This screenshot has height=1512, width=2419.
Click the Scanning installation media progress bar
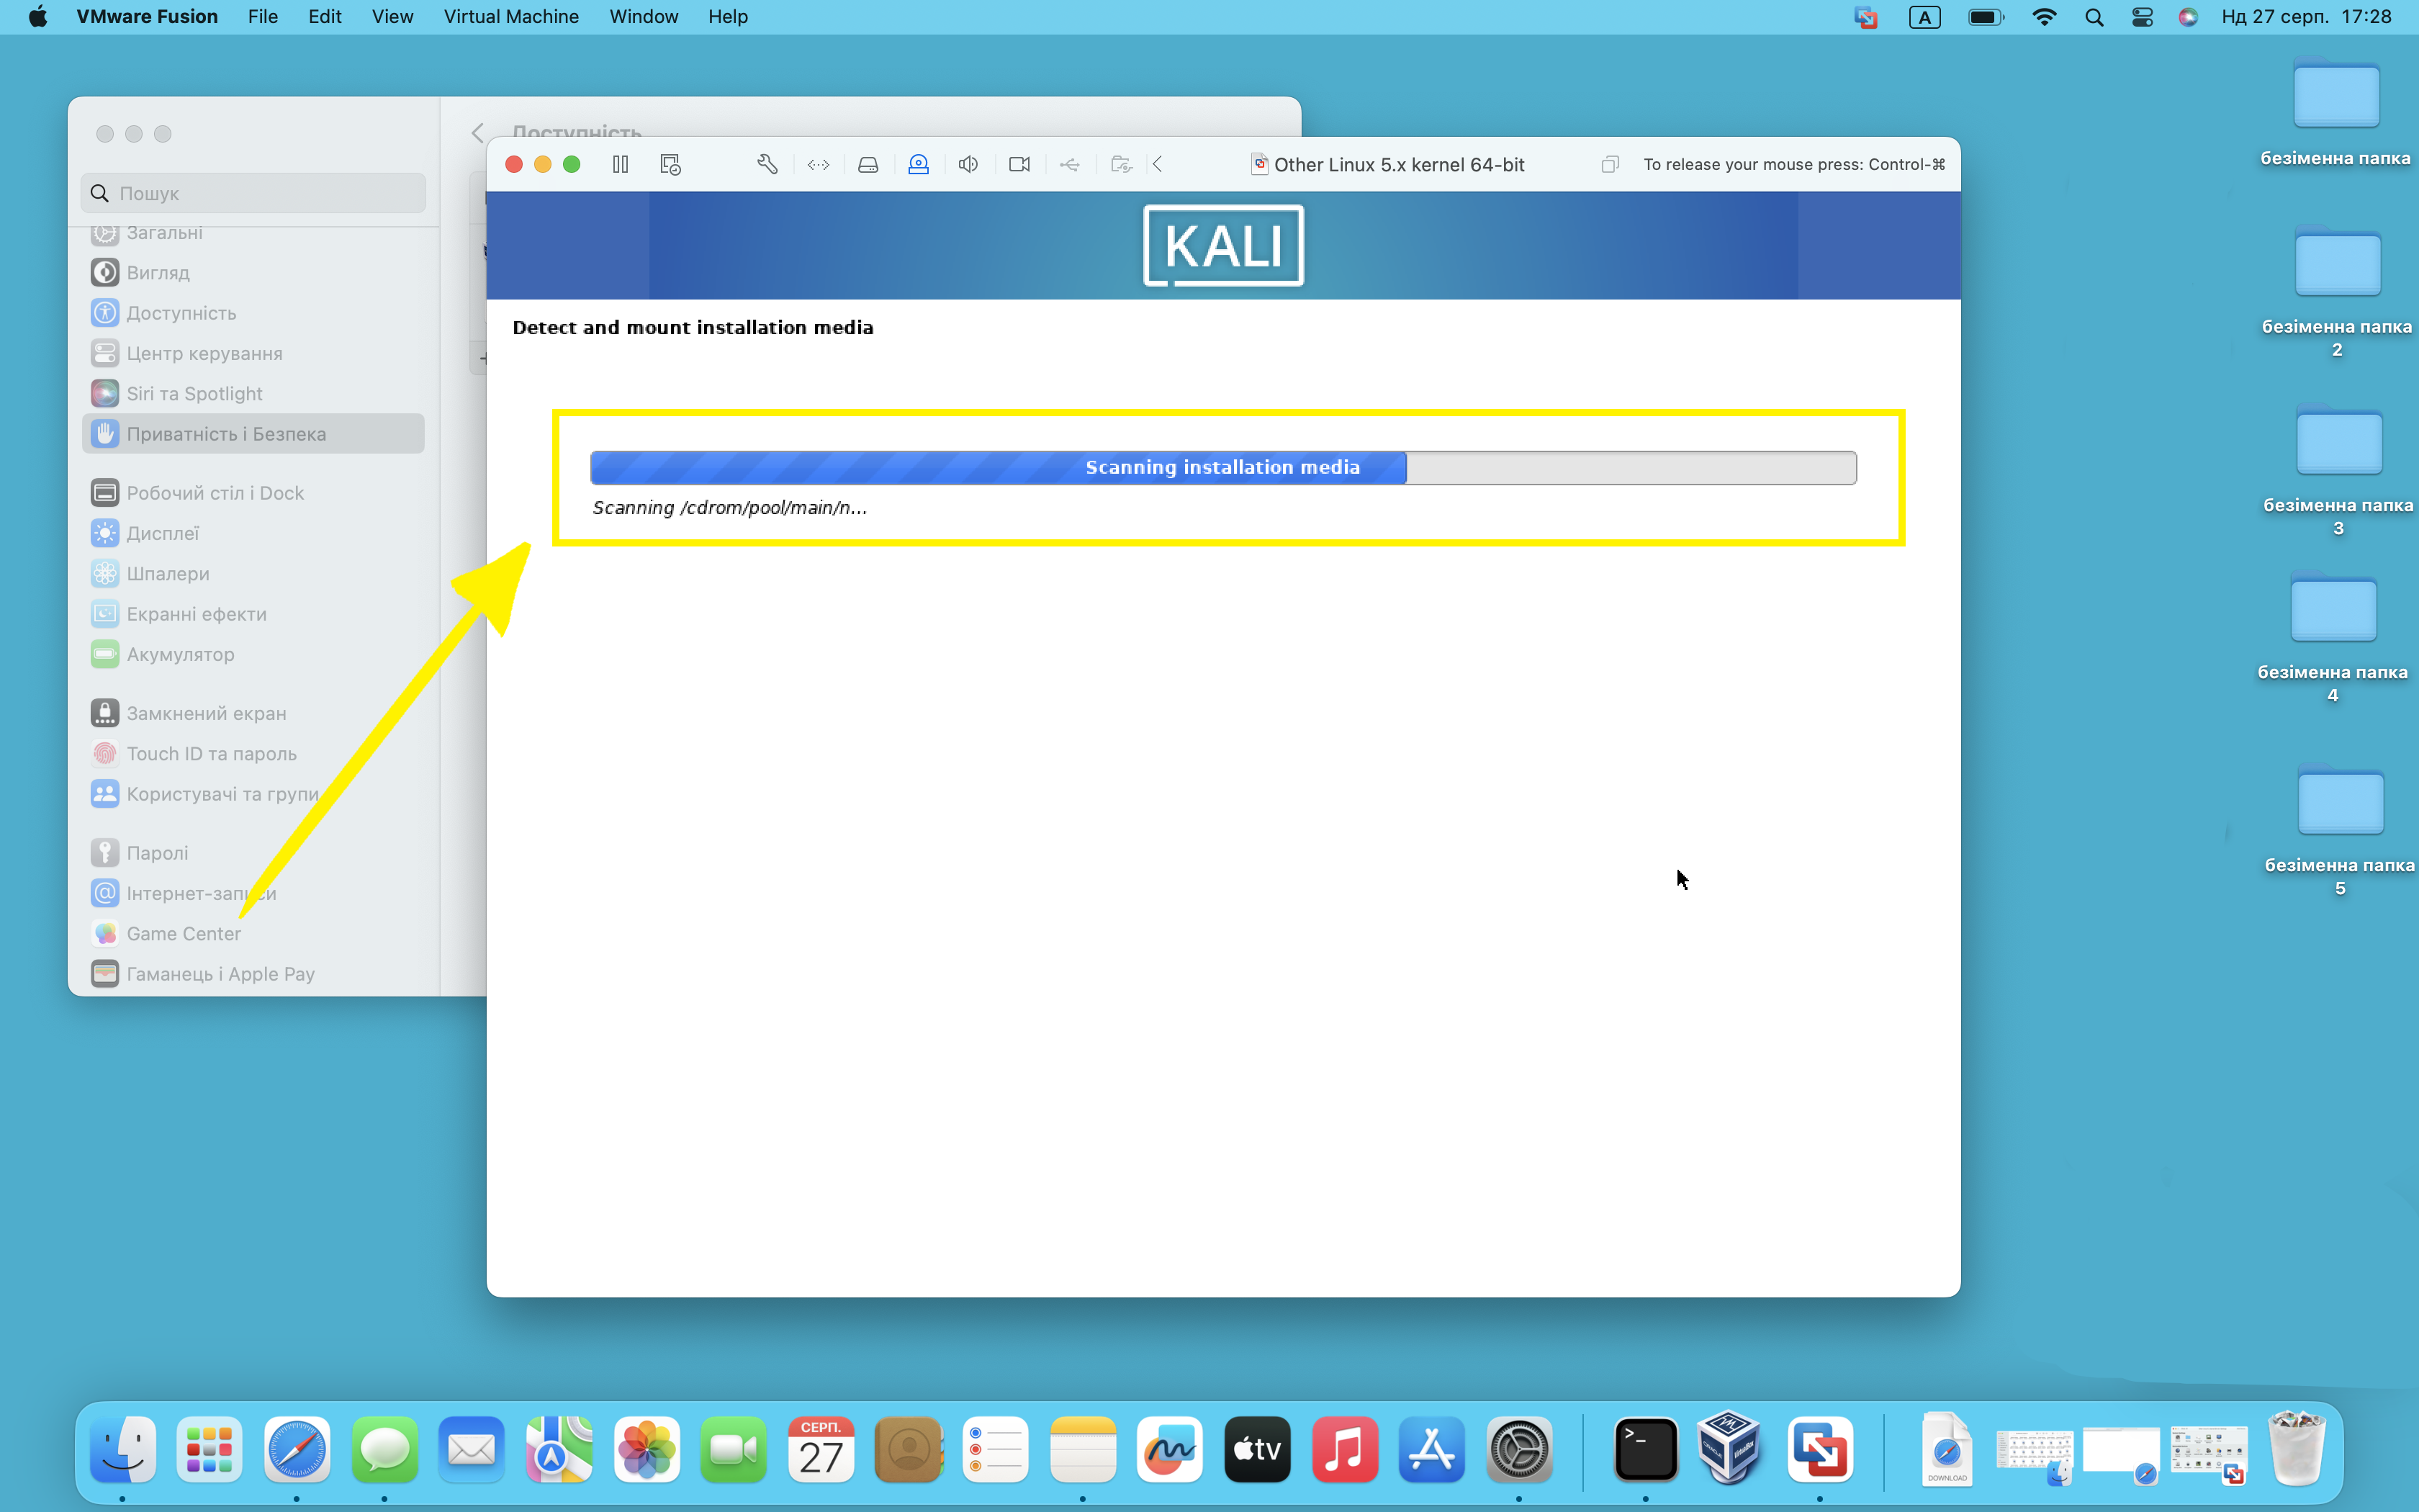pyautogui.click(x=1222, y=467)
